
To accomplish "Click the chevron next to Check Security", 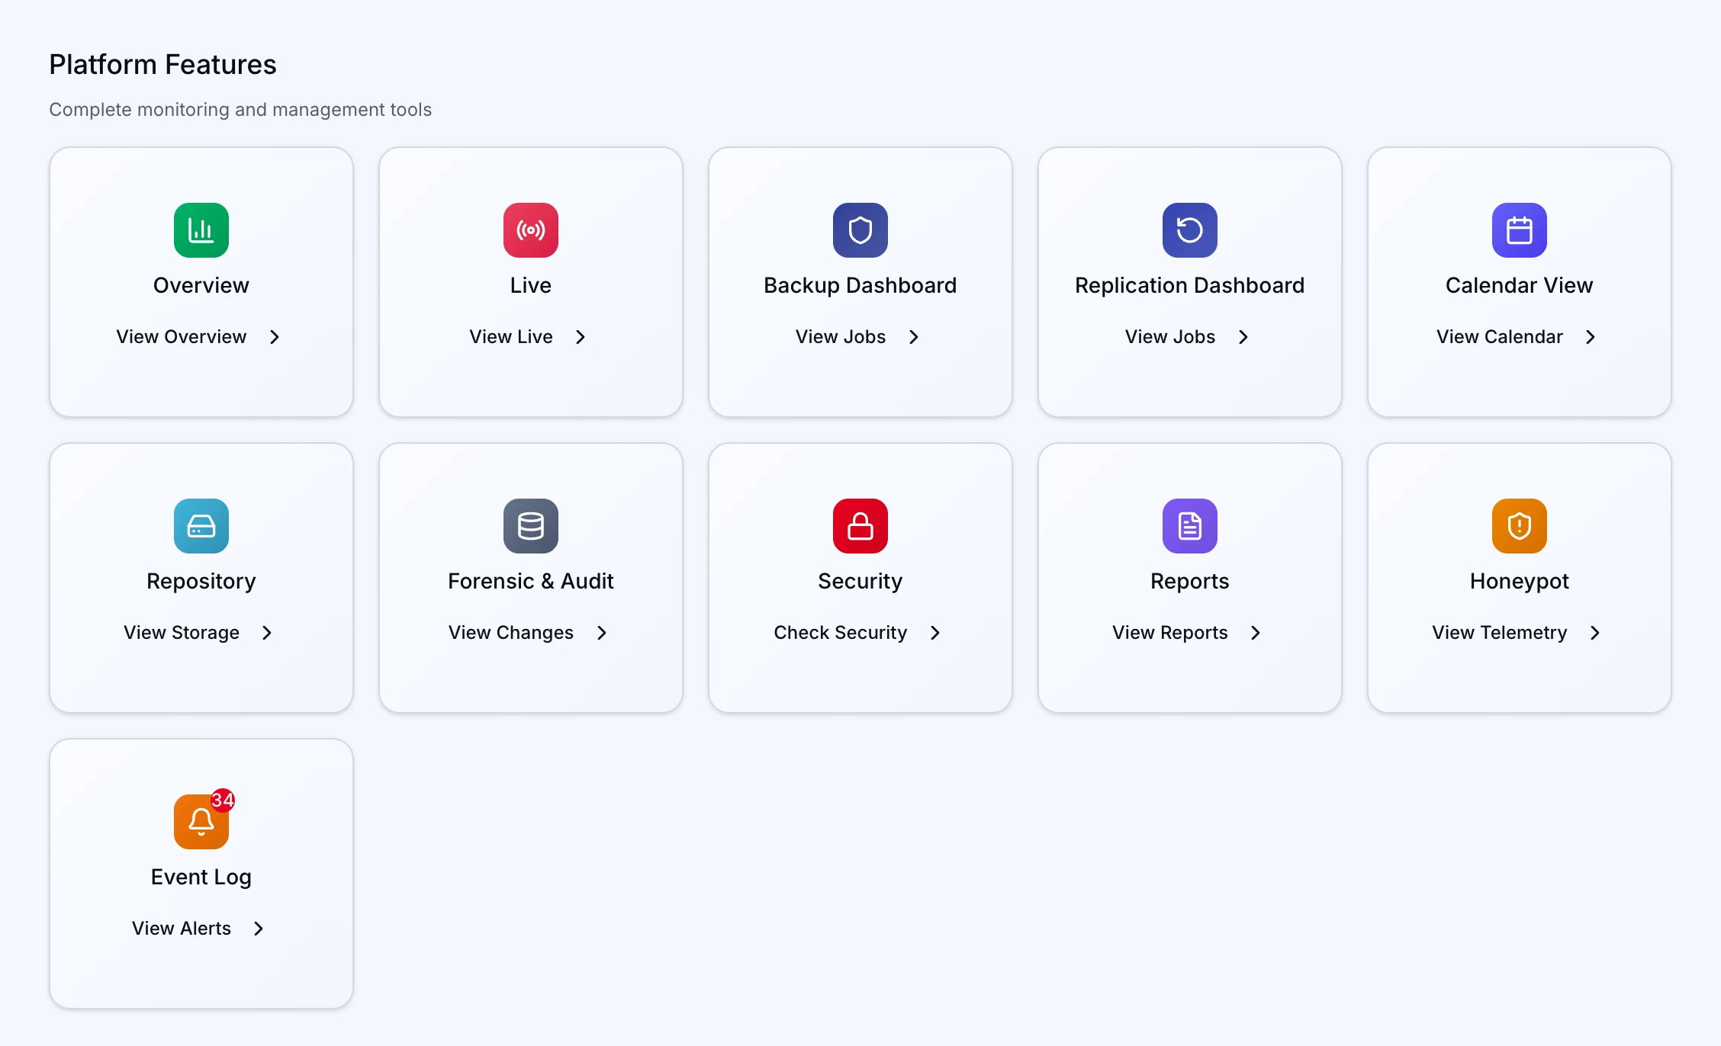I will [x=935, y=633].
